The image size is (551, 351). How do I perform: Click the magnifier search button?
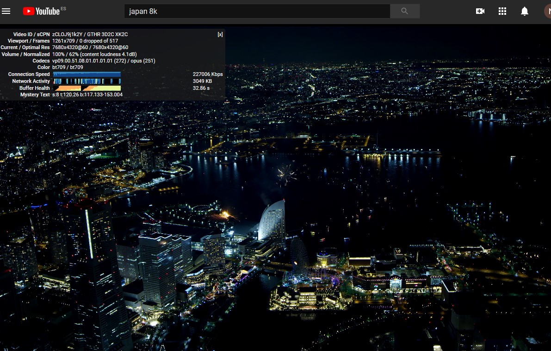(405, 11)
